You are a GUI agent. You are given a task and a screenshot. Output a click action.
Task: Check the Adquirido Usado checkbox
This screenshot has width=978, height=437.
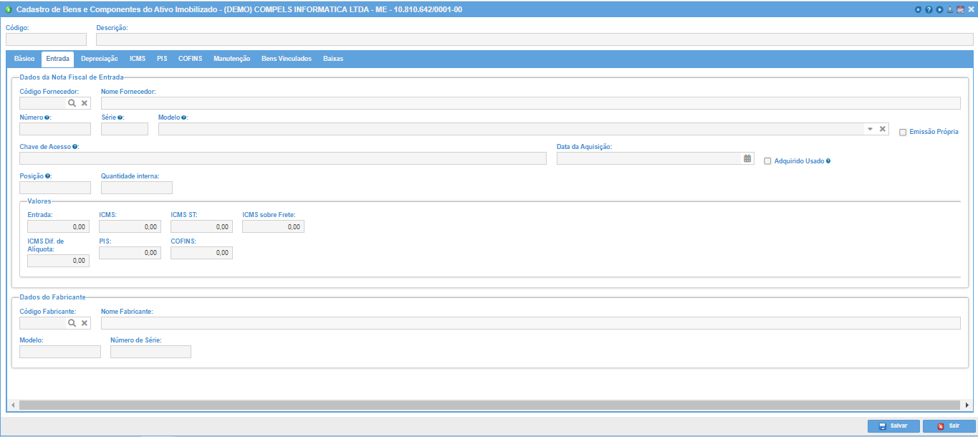coord(767,161)
